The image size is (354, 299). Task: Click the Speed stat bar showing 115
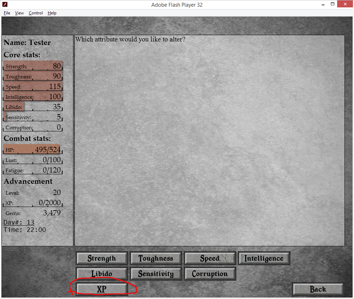pyautogui.click(x=33, y=86)
